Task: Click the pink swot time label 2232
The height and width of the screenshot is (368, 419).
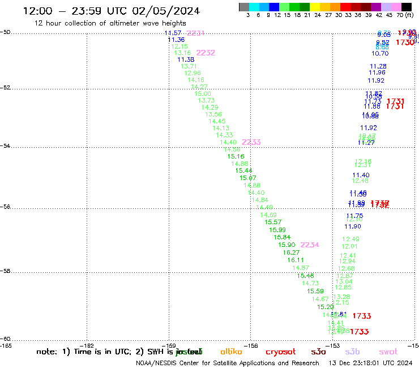Action: click(206, 53)
